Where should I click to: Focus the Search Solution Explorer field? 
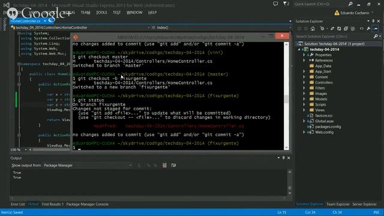click(334, 36)
